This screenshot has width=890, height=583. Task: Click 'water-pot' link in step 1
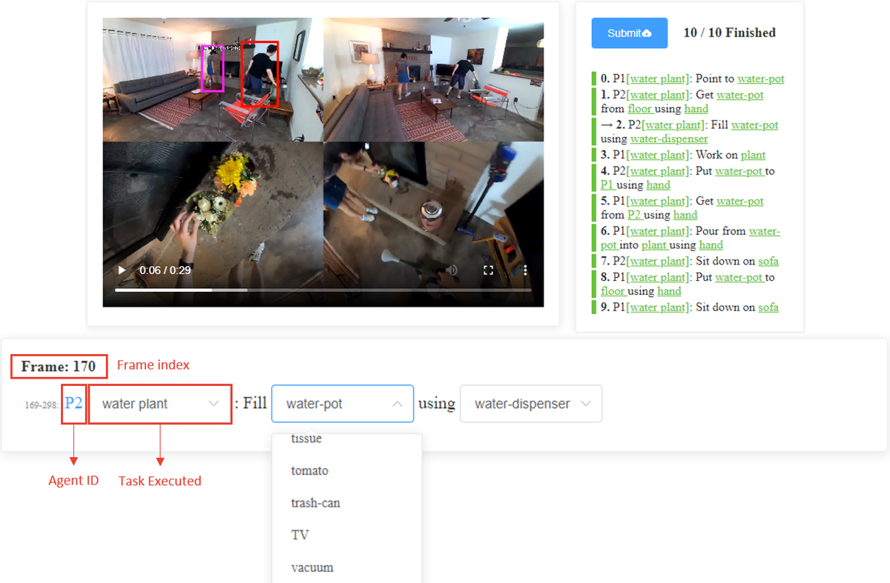(739, 95)
